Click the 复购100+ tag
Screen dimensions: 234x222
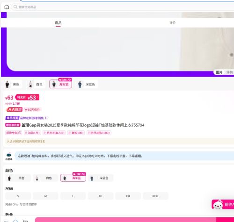click(76, 133)
